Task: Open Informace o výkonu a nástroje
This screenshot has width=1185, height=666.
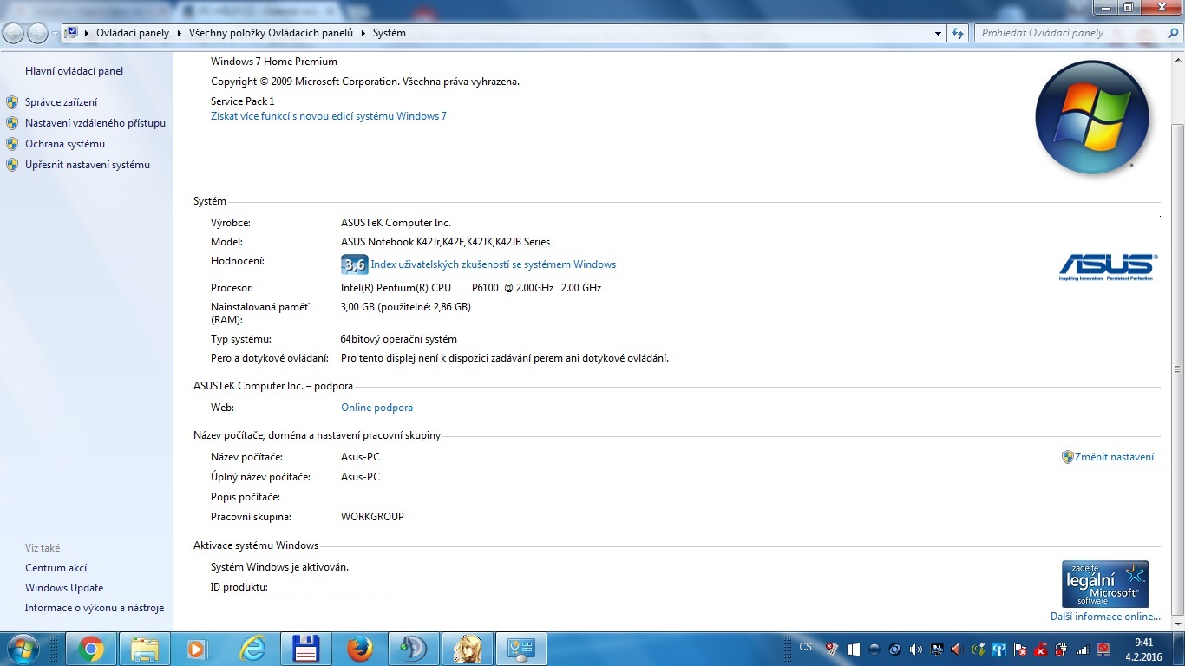Action: 95,608
